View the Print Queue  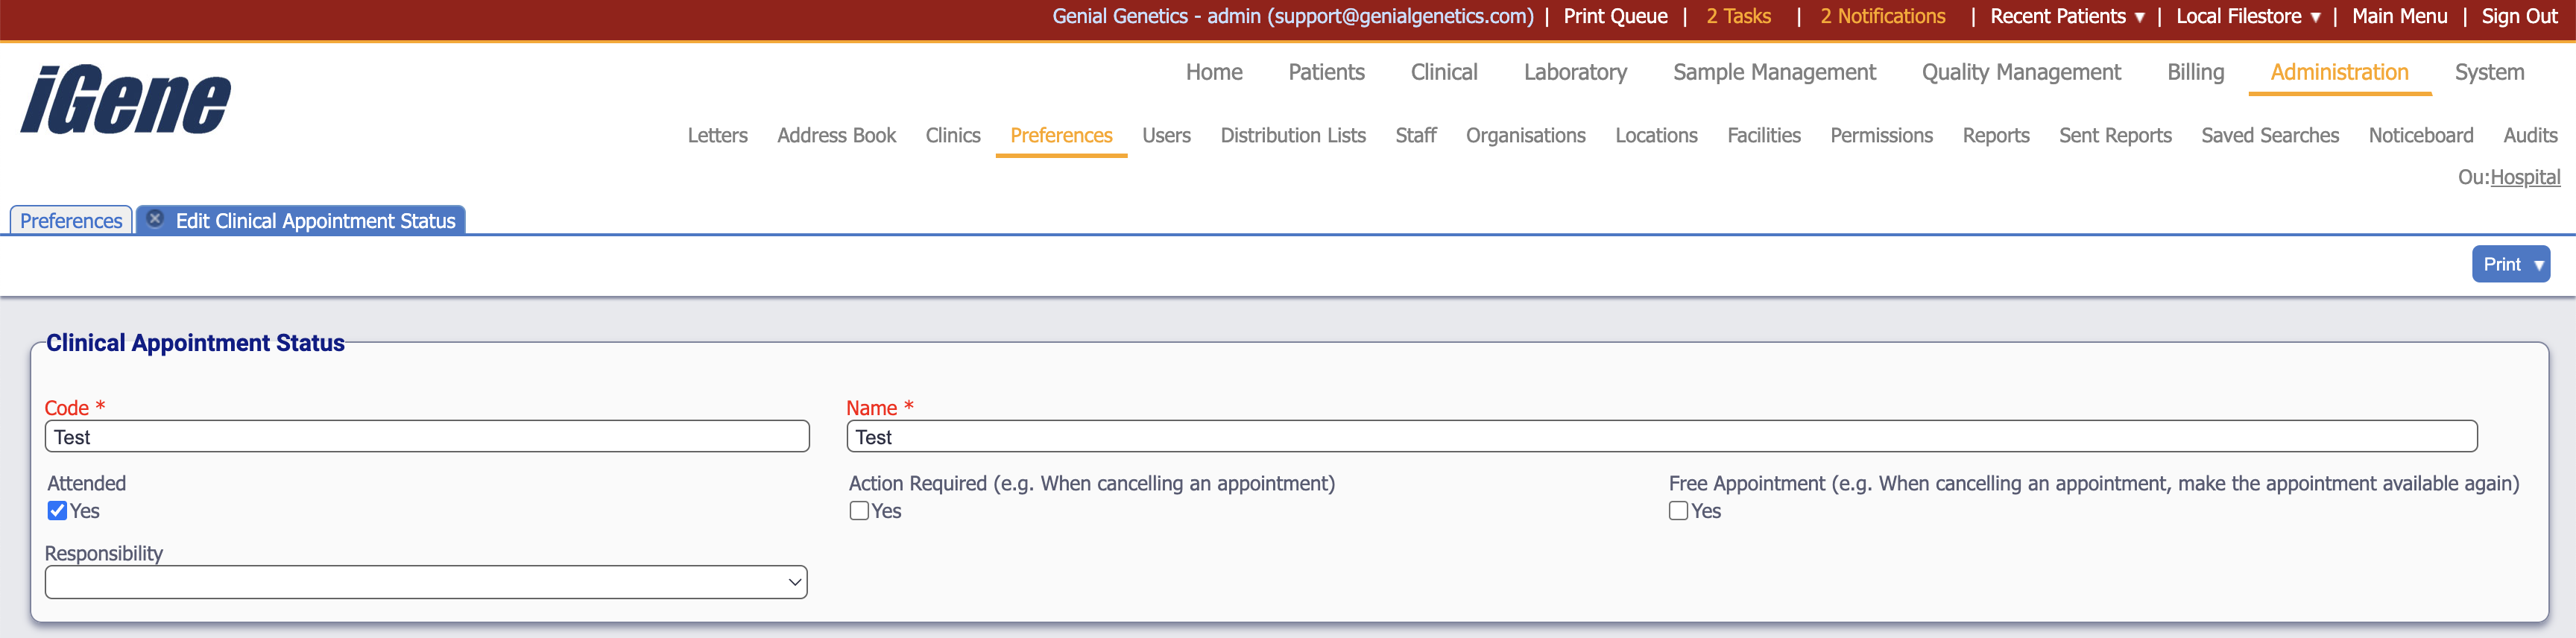[x=1614, y=16]
